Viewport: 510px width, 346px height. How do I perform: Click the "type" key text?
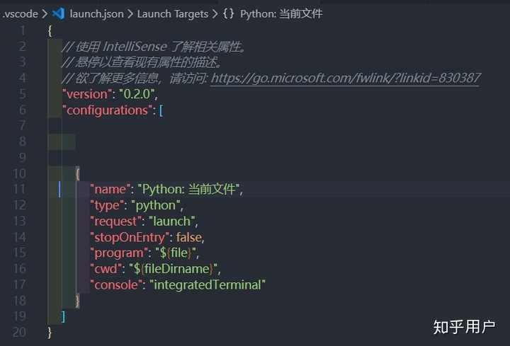tap(107, 205)
